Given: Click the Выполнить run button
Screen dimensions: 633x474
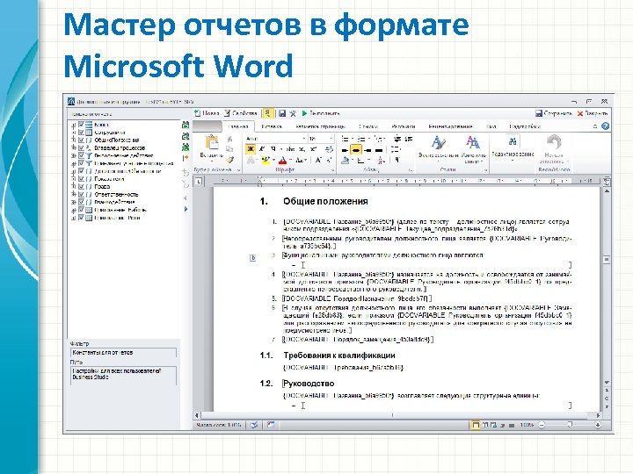Looking at the screenshot, I should click(321, 113).
